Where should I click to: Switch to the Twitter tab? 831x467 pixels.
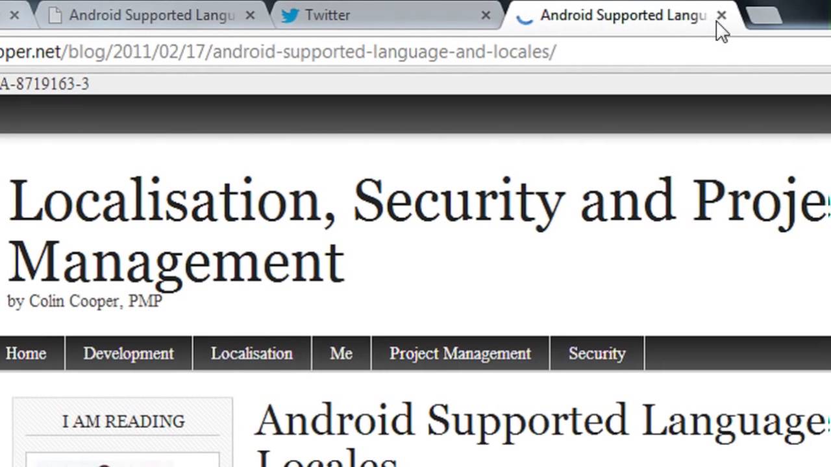387,16
